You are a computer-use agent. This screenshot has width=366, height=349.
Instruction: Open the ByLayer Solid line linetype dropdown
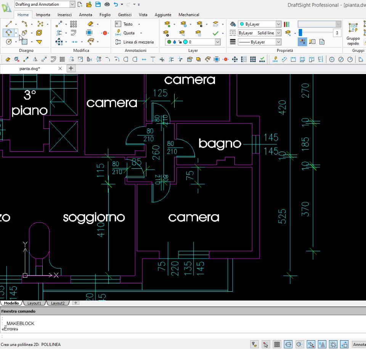point(278,33)
